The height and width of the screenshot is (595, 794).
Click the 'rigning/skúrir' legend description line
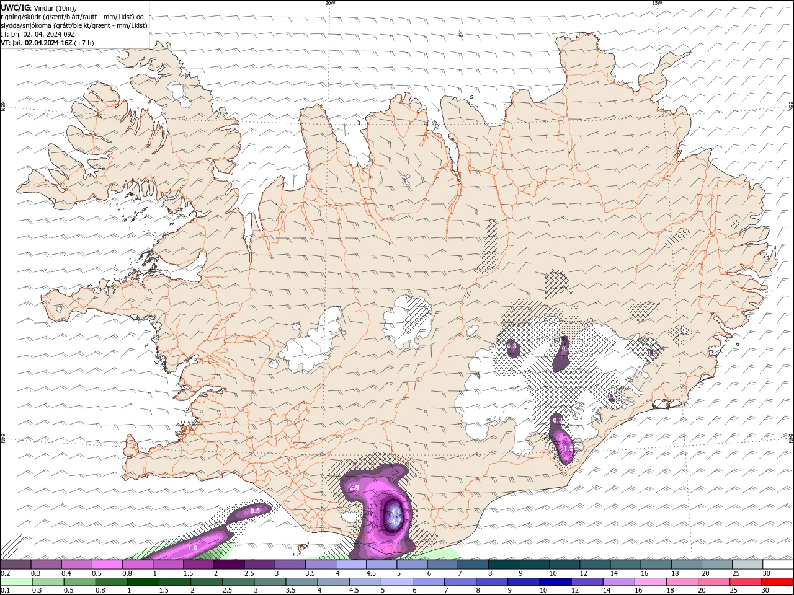pyautogui.click(x=73, y=17)
